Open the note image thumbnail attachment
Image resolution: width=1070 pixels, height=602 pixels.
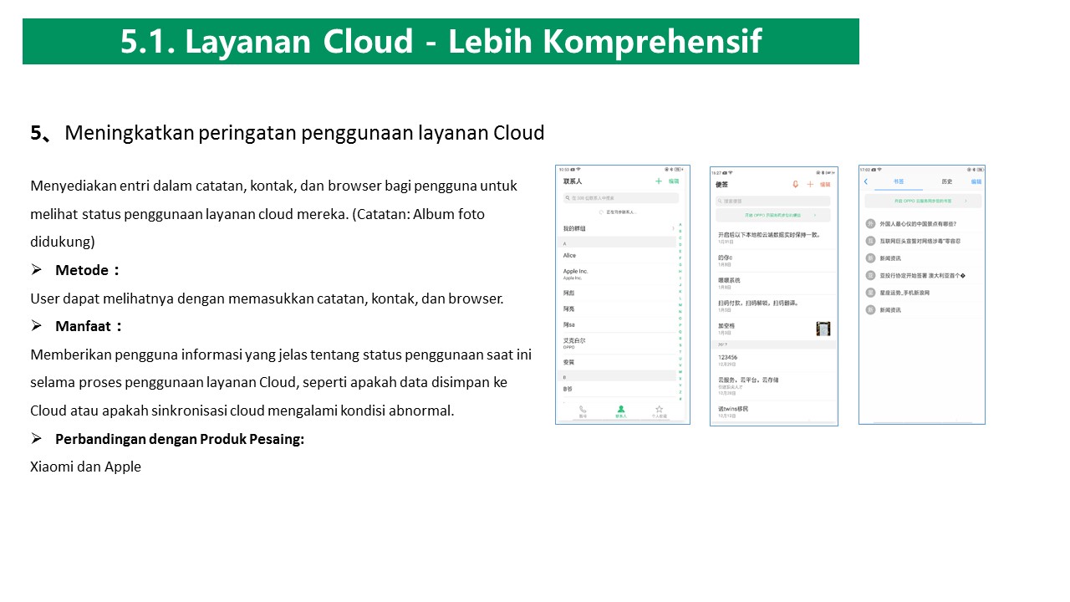tap(823, 329)
